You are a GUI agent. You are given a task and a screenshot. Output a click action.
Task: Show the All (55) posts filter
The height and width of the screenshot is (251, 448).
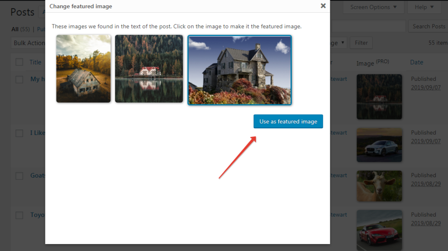click(21, 29)
